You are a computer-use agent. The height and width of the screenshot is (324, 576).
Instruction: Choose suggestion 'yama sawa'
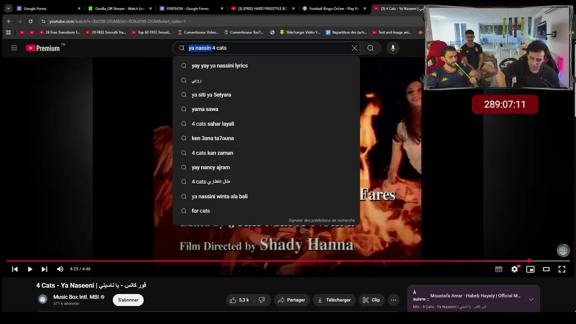pyautogui.click(x=266, y=109)
